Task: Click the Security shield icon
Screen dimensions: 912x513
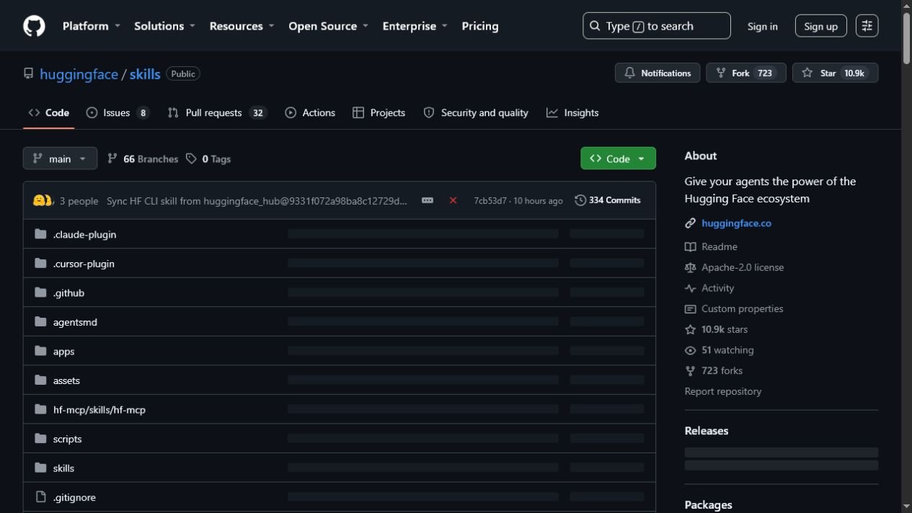Action: 429,112
